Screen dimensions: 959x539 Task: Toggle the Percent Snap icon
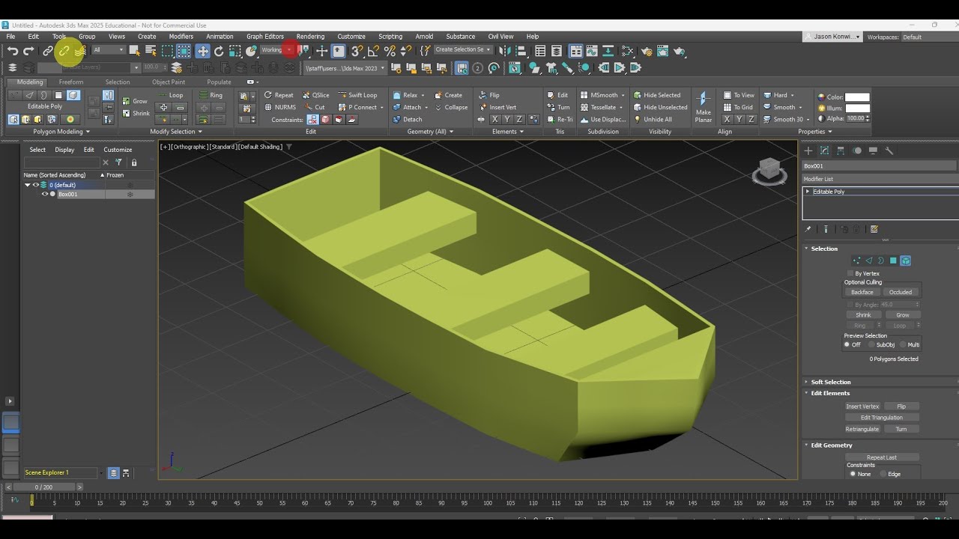[x=390, y=51]
